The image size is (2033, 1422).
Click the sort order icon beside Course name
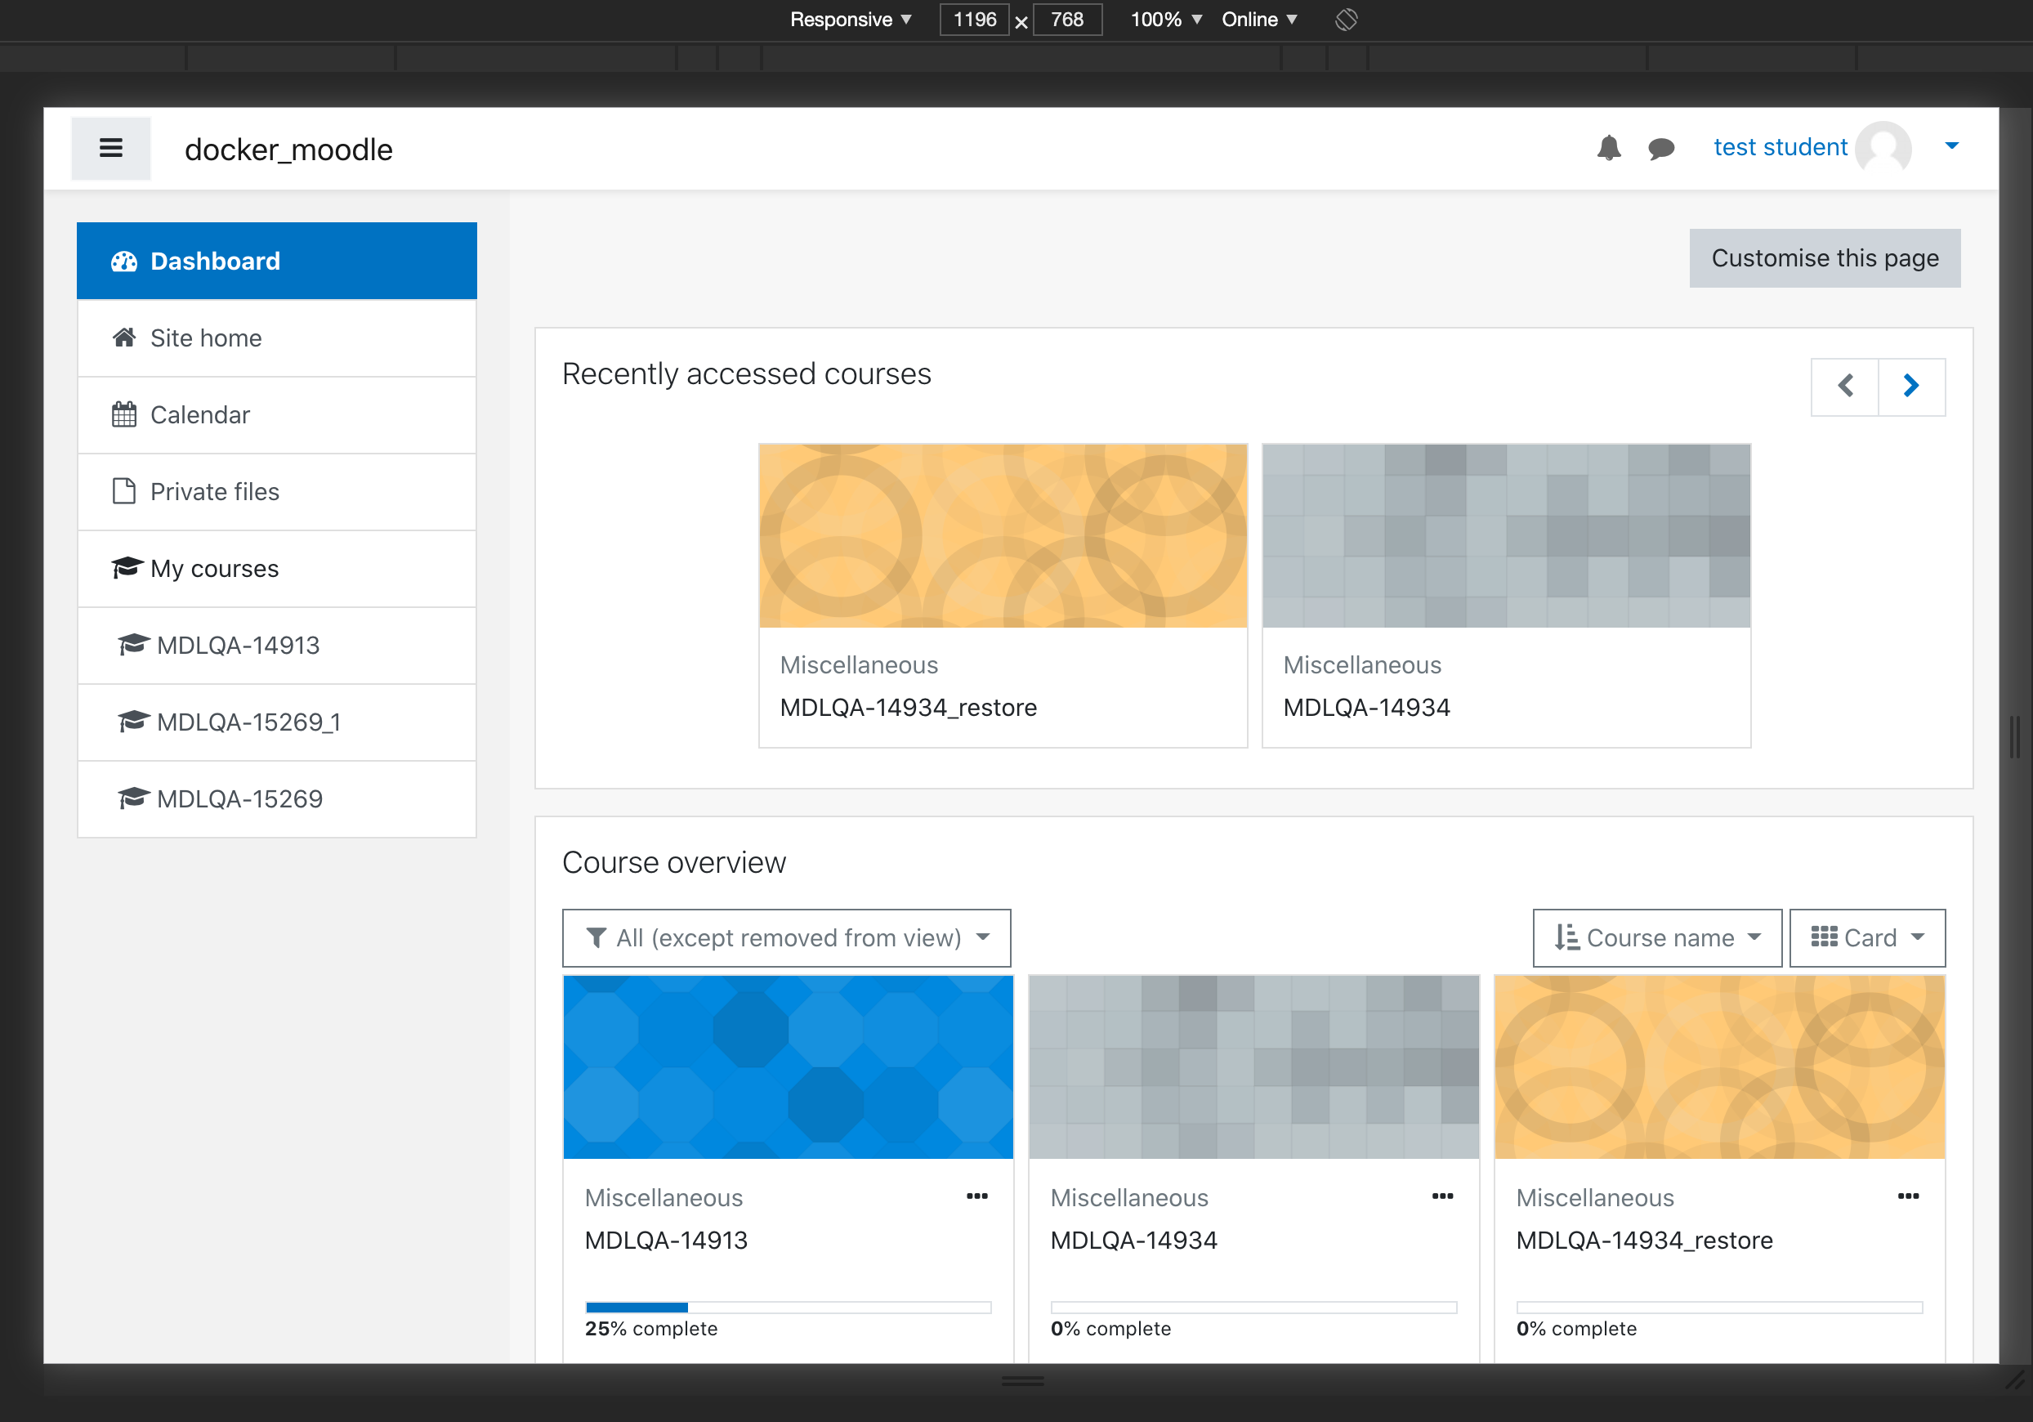pos(1566,938)
